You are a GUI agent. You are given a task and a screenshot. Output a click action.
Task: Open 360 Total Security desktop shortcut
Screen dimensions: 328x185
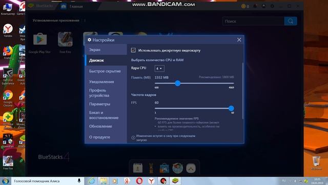coord(8,121)
